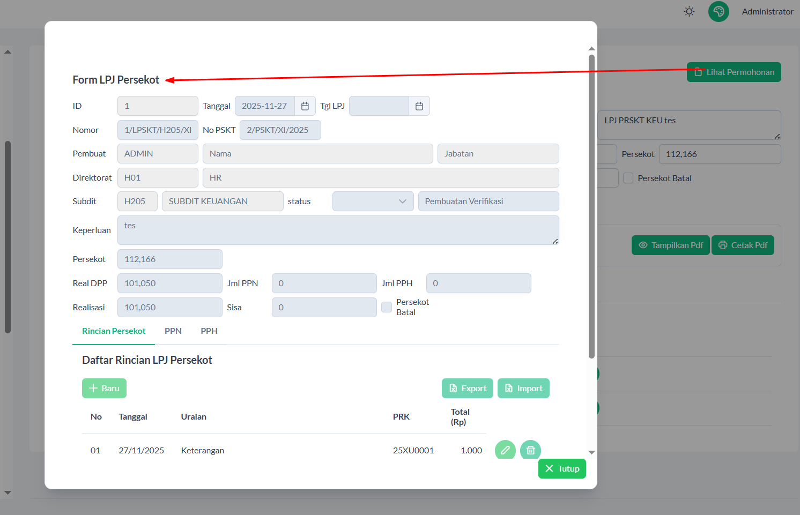Switch to the PPH tab
This screenshot has width=800, height=515.
[209, 331]
